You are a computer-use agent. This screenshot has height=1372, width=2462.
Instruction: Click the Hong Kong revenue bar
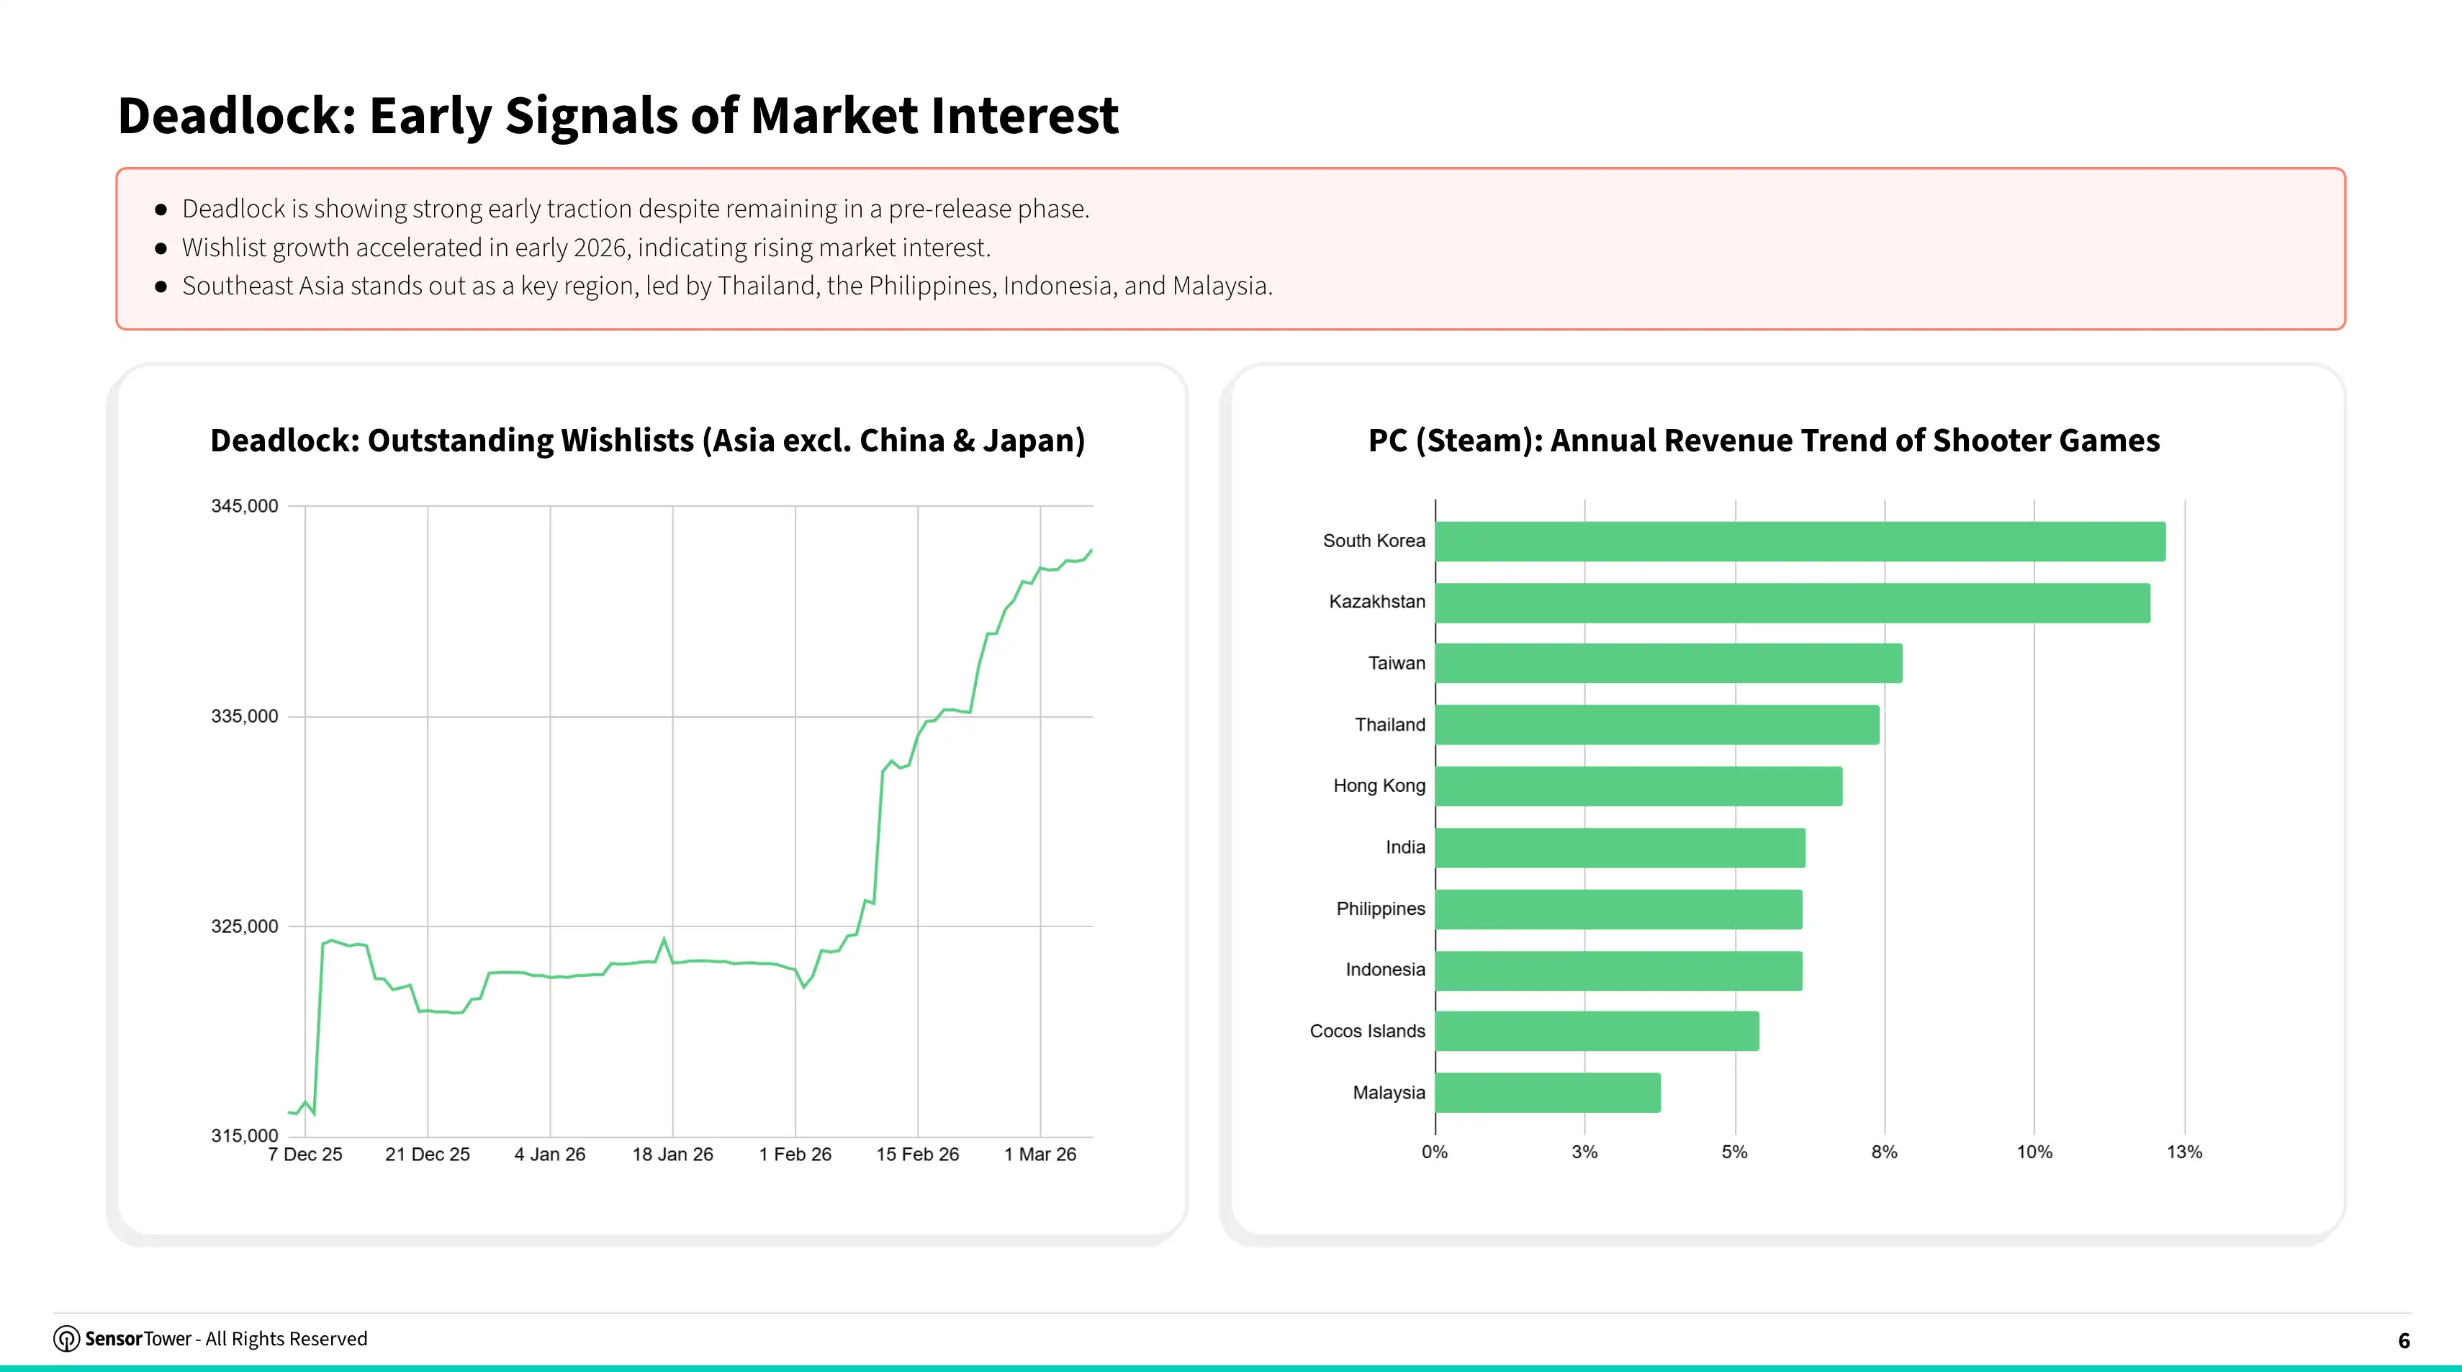1639,786
